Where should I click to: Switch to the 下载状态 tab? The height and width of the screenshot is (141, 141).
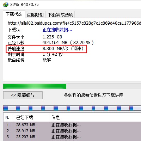click(14, 14)
